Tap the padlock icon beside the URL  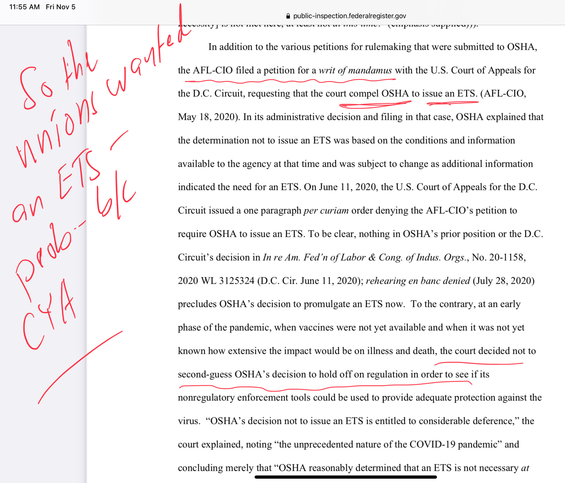click(x=288, y=16)
